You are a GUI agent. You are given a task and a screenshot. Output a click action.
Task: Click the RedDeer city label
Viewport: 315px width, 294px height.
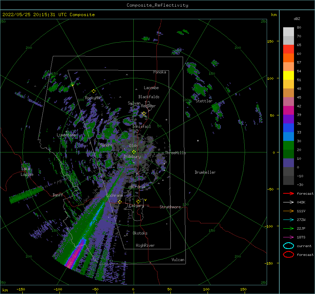[x=148, y=106]
